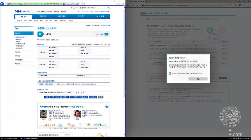Click My뱅크 submenu link
The width and height of the screenshot is (251, 140).
coord(19,20)
